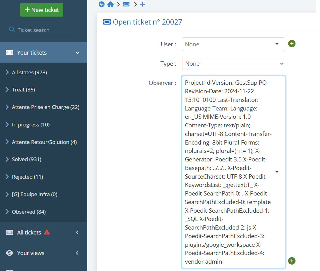Viewport: 320px width, 271px height.
Task: Collapse the Your tickets section
Action: click(x=77, y=53)
